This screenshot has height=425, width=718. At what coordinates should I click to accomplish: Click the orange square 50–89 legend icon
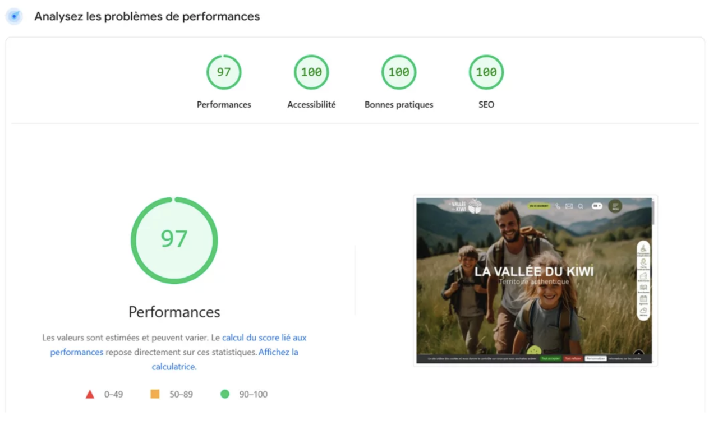tap(155, 394)
